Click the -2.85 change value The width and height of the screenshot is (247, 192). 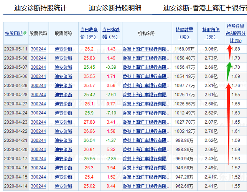(111, 159)
